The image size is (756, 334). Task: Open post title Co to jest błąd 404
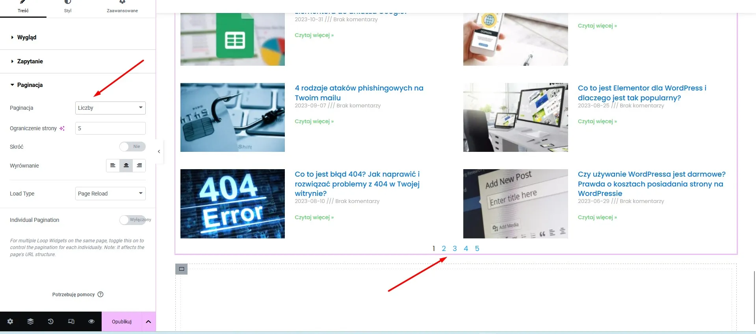coord(357,184)
